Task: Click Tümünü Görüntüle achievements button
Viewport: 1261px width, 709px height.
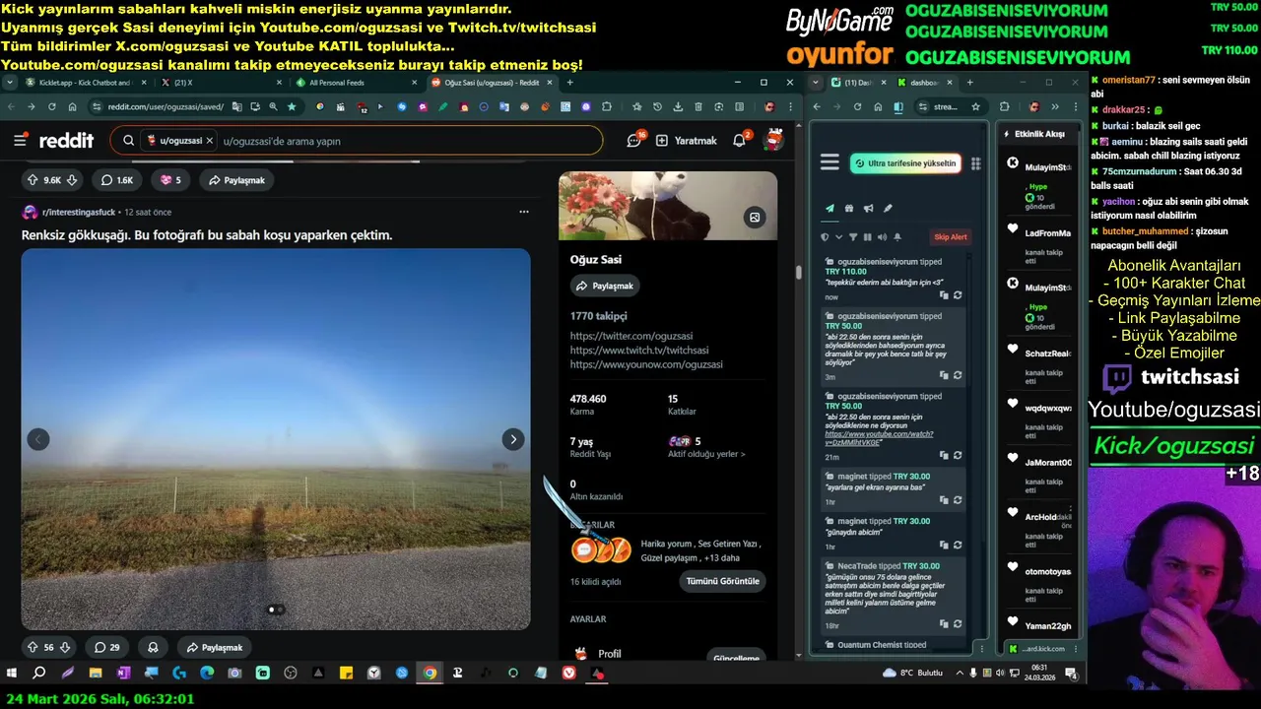Action: (723, 581)
